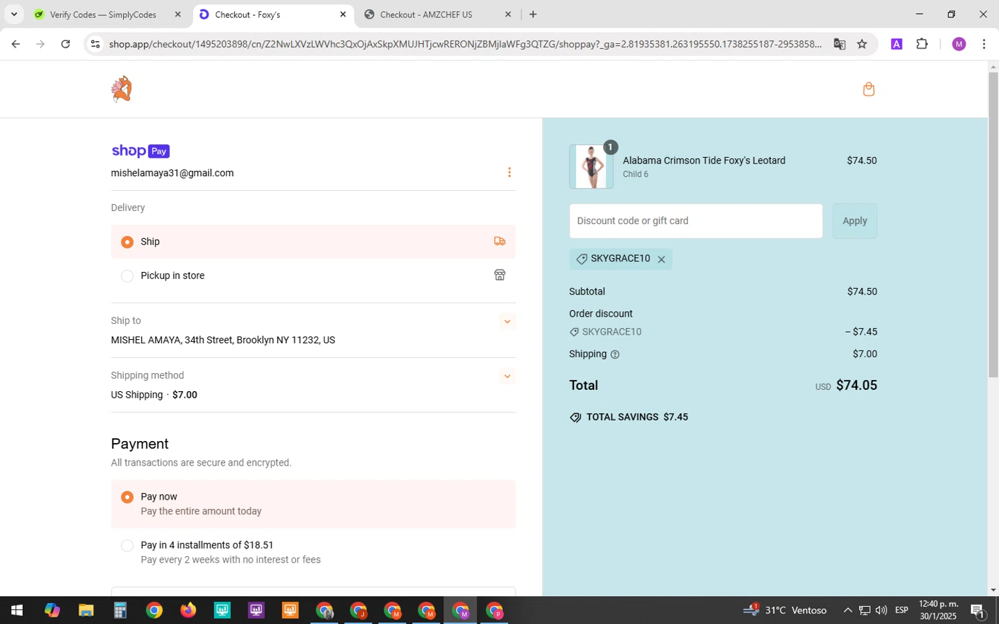This screenshot has width=999, height=624.
Task: Click the page vertical scrollbar
Action: click(993, 225)
